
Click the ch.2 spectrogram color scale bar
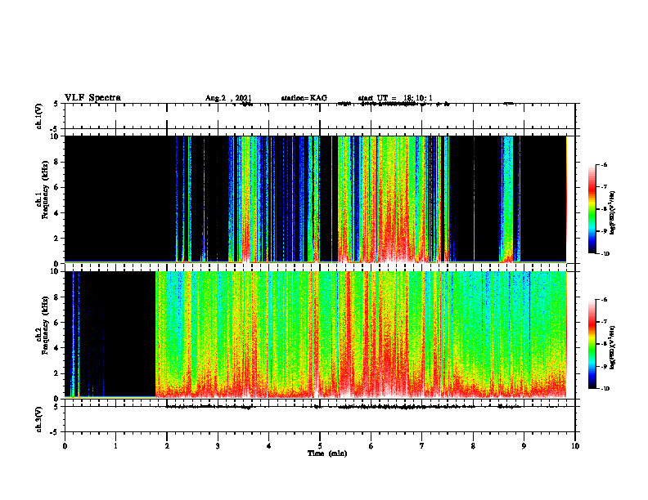point(592,344)
